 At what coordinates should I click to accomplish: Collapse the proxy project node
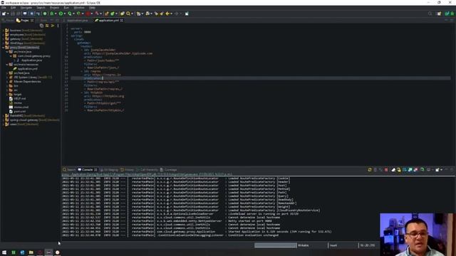(3, 48)
